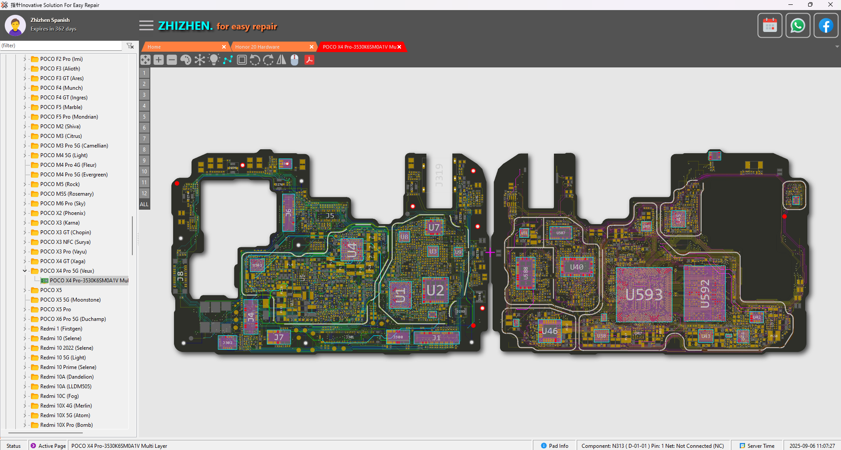
Task: Click the square frame board view tool
Action: pyautogui.click(x=241, y=60)
